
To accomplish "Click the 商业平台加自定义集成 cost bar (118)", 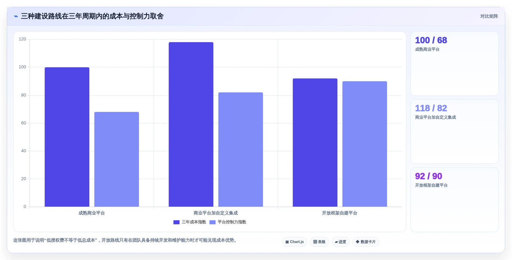I will [x=191, y=124].
